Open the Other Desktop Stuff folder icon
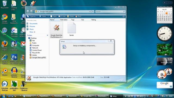The height and width of the screenshot is (98, 174). coord(14,19)
